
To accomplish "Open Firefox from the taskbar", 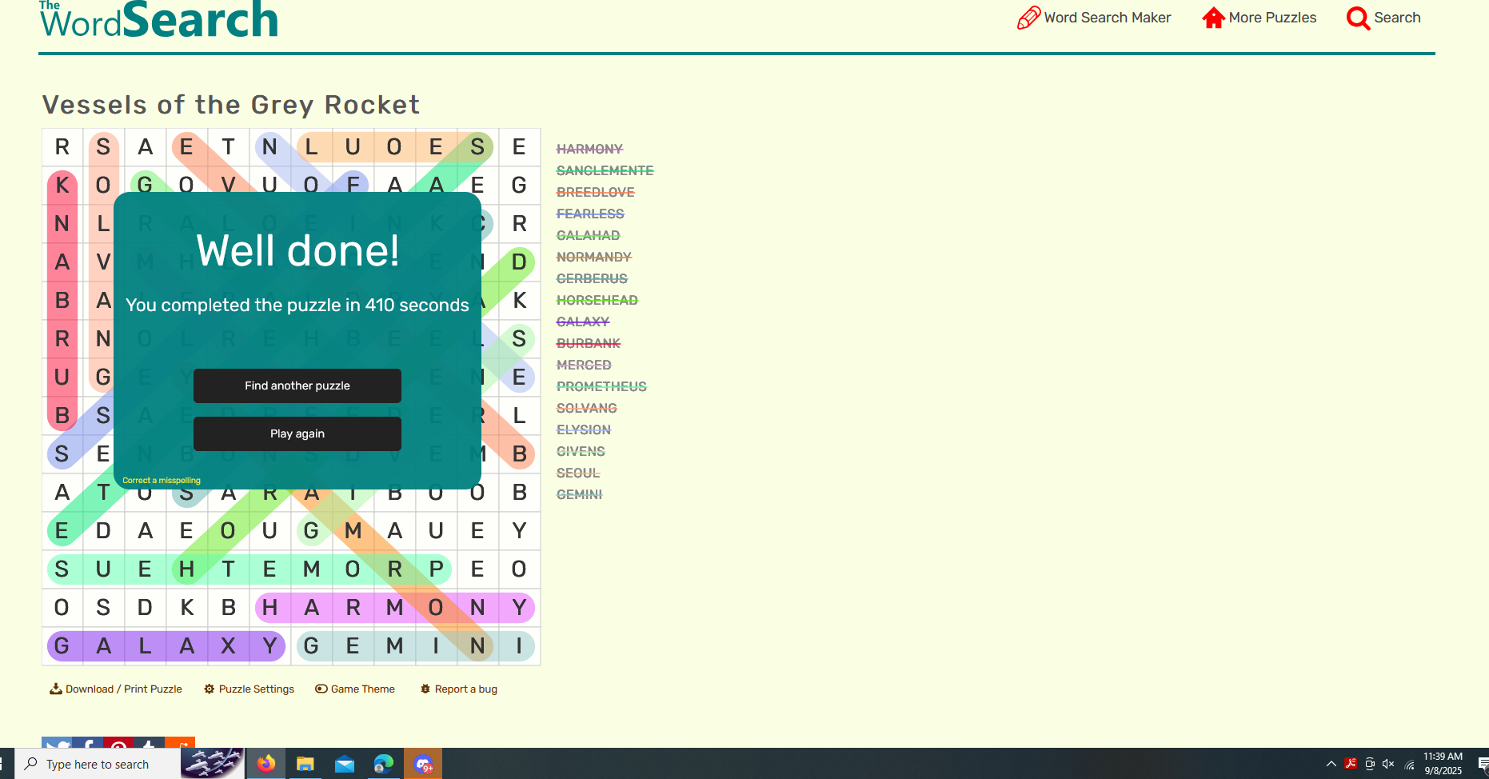I will [266, 764].
